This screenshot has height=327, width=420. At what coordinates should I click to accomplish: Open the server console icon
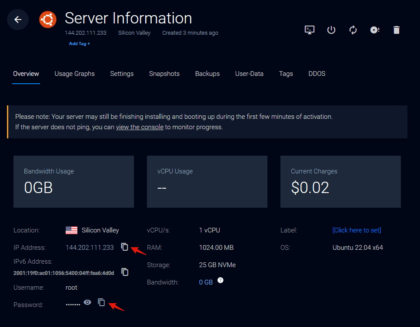(x=309, y=30)
